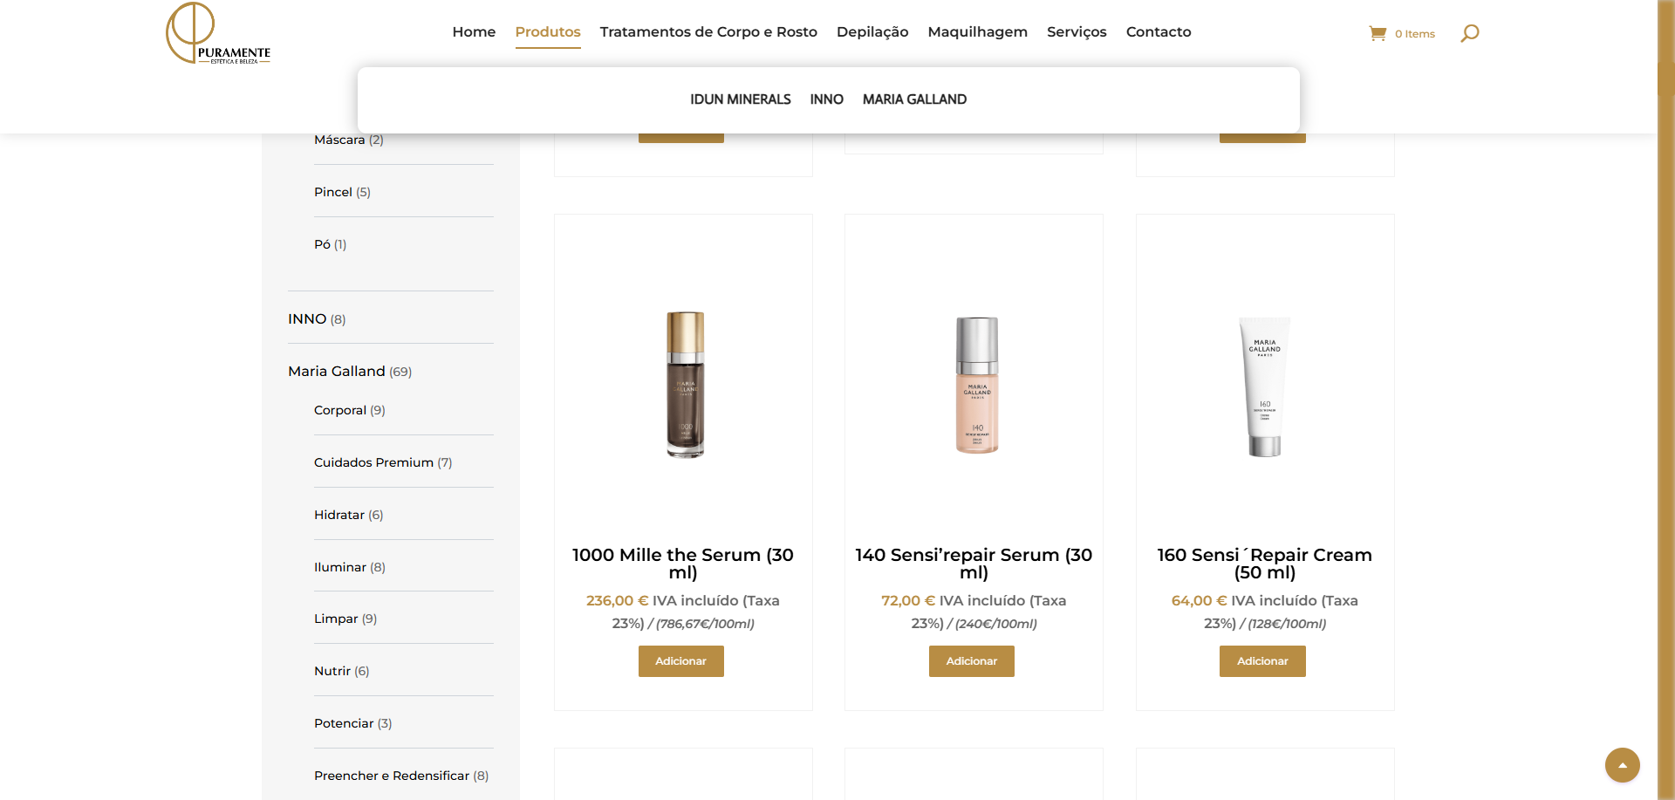1675x800 pixels.
Task: Select the Depilação menu item
Action: coord(872,31)
